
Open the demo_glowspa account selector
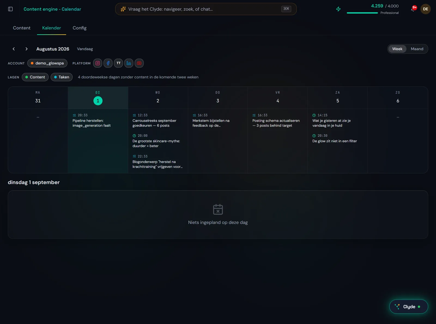[47, 63]
